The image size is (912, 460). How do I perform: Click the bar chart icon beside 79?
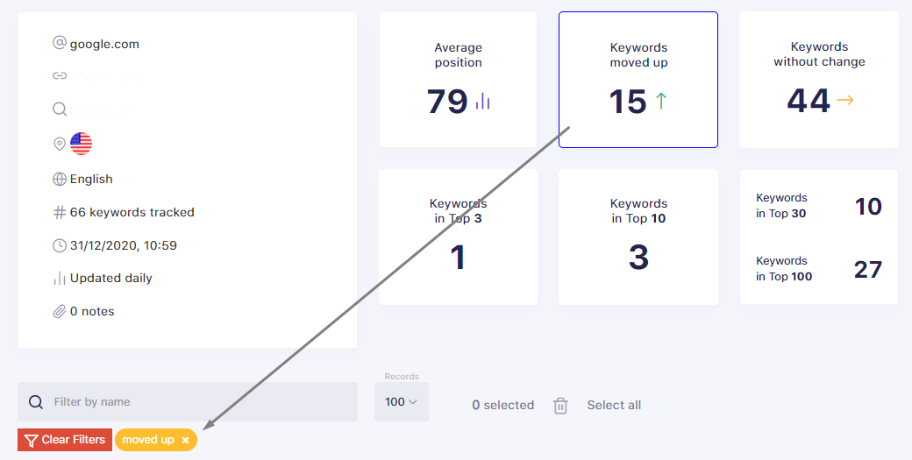click(483, 102)
